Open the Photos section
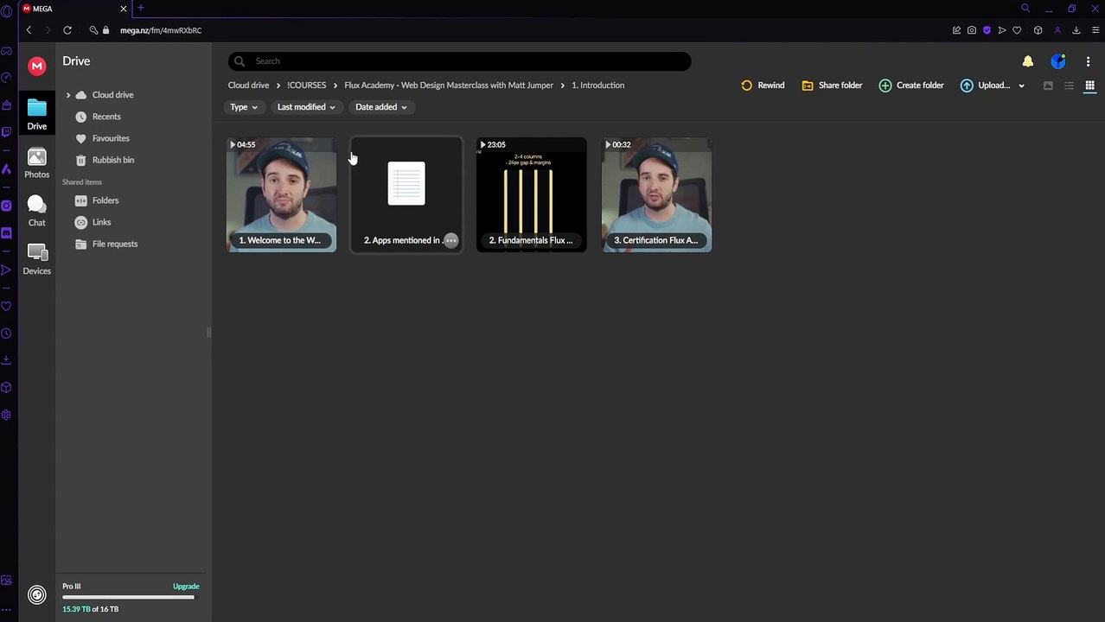1105x622 pixels. pyautogui.click(x=36, y=163)
